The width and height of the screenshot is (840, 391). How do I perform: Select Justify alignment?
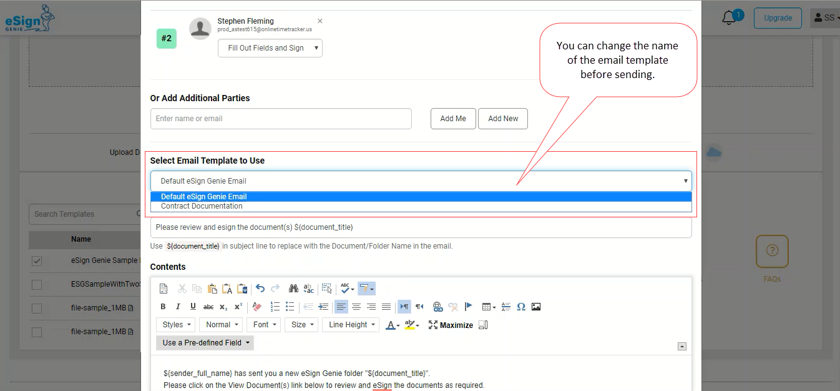click(386, 307)
